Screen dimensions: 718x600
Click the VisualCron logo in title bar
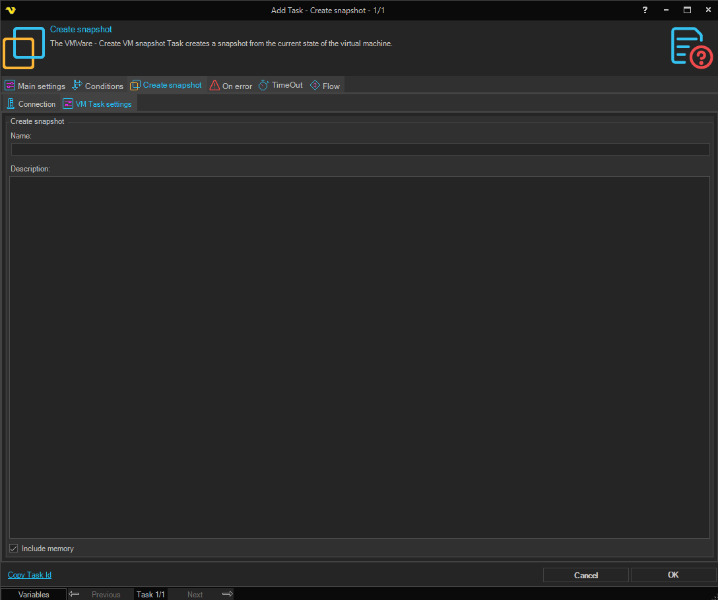(11, 10)
